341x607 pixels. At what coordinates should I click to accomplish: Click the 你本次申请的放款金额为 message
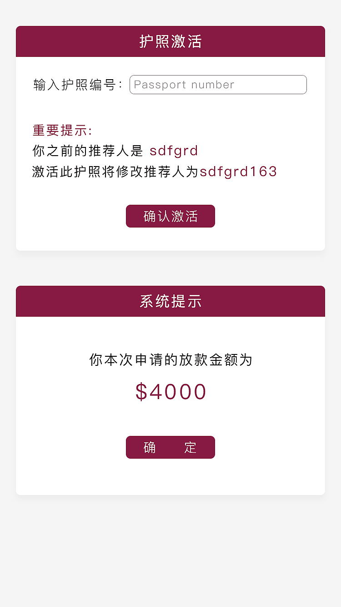170,360
